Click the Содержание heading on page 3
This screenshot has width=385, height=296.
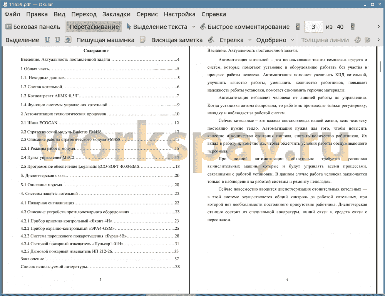(96, 50)
